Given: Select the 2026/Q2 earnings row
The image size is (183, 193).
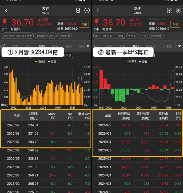Looking at the screenshot, I should (137, 125).
